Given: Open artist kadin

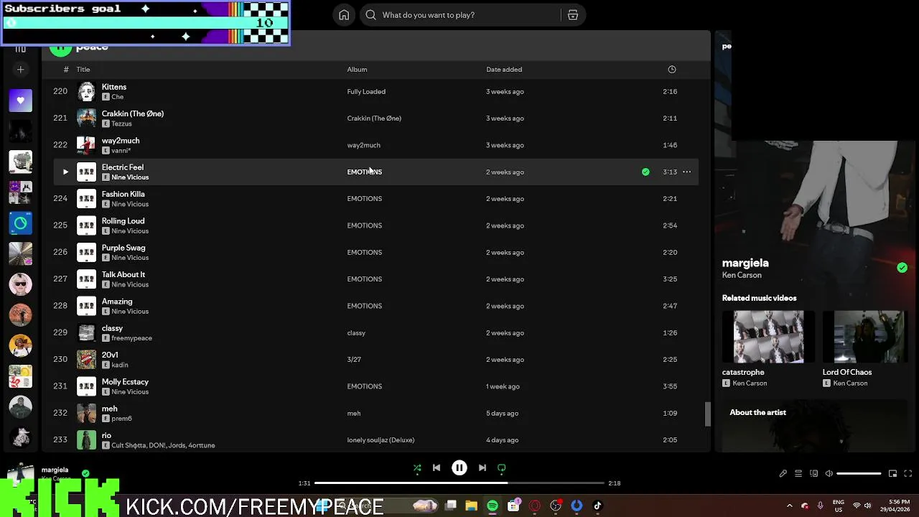Looking at the screenshot, I should (119, 365).
